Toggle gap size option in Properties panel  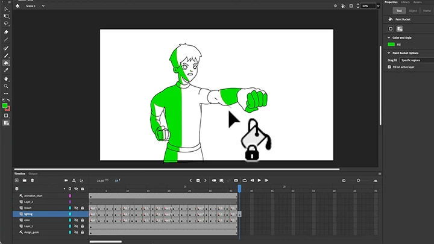click(400, 29)
